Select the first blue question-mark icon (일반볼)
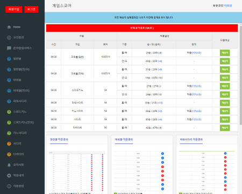Screen dimensions: 242x194 pyautogui.click(x=9, y=59)
